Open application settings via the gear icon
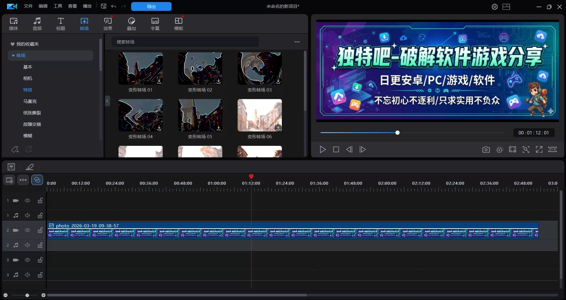Image resolution: width=566 pixels, height=300 pixels. click(494, 6)
